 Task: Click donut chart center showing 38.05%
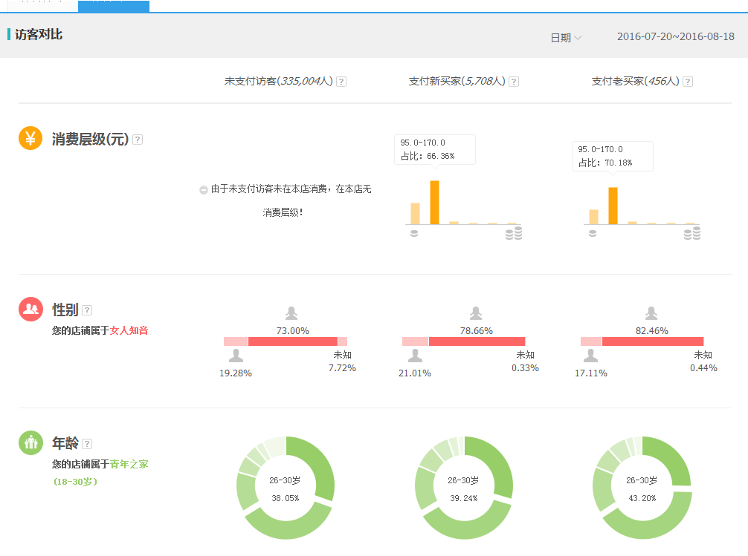286,488
